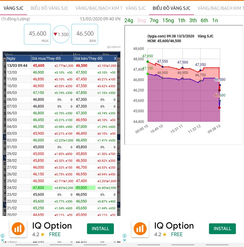Click the 46,750 buy data point on chart

pyautogui.click(x=201, y=81)
